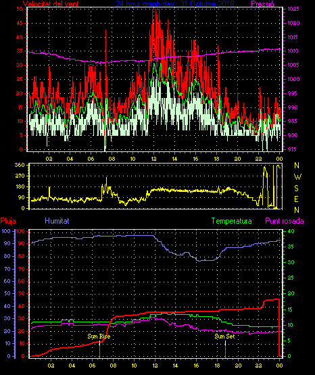
Task: Click the Velocitat del vent title
Action: (x=51, y=4)
